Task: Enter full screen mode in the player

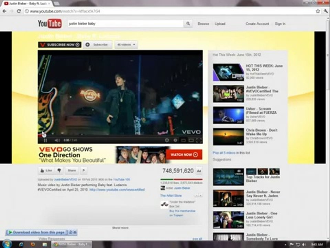Action: tap(199, 140)
